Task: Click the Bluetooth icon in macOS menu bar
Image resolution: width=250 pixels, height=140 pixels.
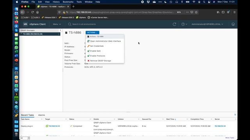Action: tap(182, 2)
